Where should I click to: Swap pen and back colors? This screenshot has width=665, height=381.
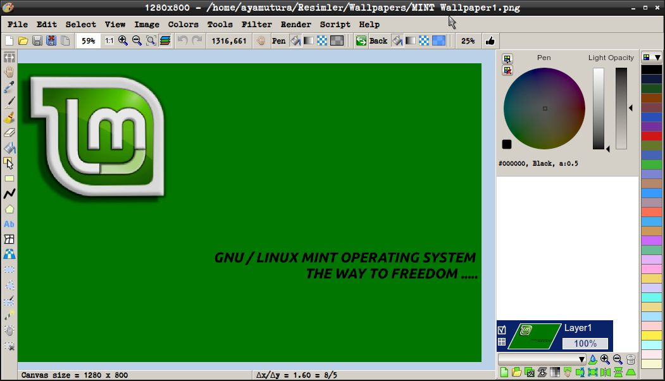pyautogui.click(x=361, y=41)
